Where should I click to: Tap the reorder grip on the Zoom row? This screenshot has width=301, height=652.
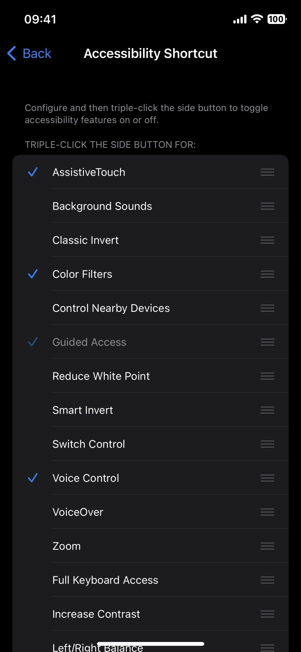click(x=267, y=546)
